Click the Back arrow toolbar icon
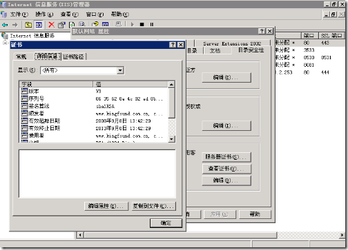Viewport: 348px width, 250px height. [5, 25]
